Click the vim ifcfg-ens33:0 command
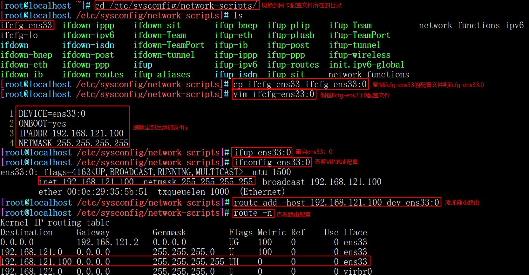 274,94
